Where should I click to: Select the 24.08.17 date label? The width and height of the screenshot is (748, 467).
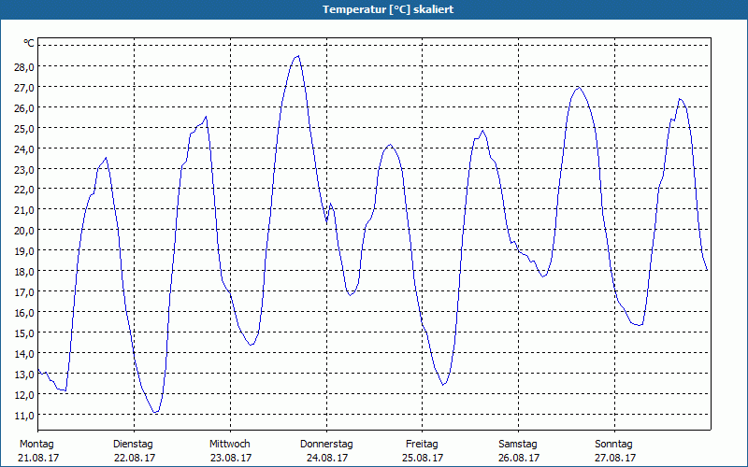tap(326, 458)
